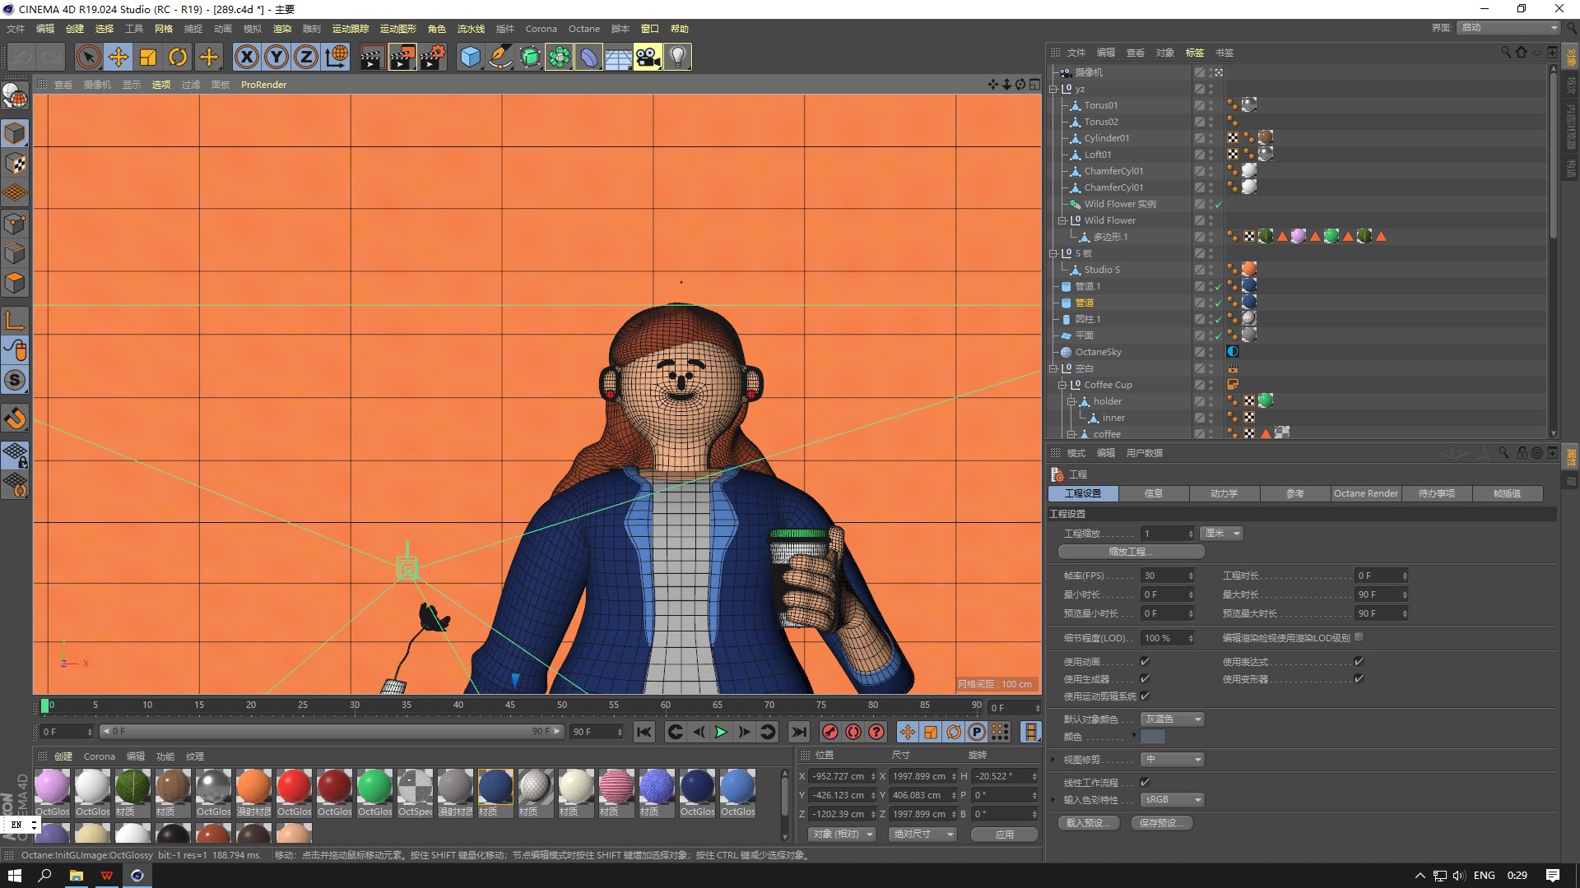Go to the start of animation
The image size is (1580, 888).
(x=644, y=732)
